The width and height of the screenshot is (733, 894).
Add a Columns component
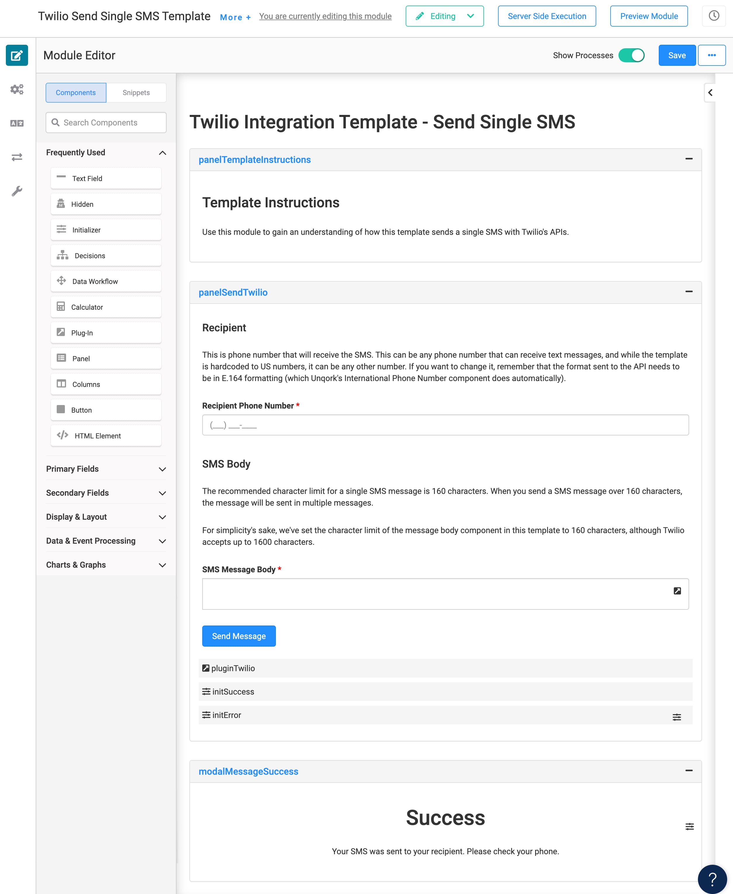[x=106, y=385]
